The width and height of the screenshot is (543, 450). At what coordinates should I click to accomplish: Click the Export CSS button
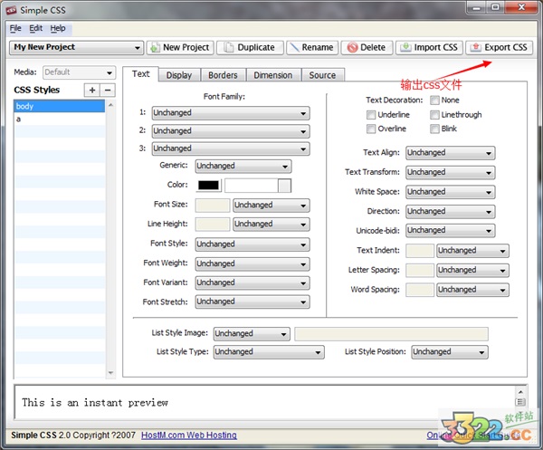tap(499, 47)
